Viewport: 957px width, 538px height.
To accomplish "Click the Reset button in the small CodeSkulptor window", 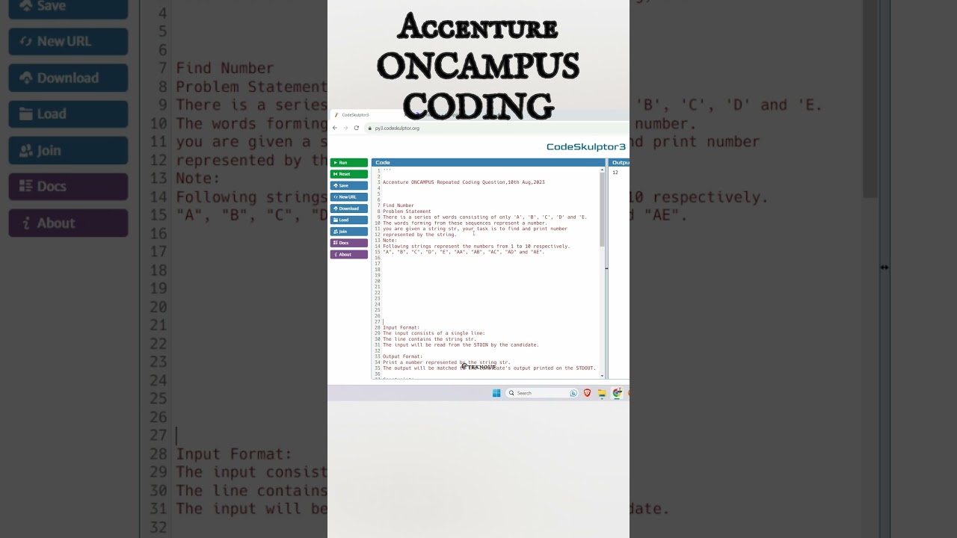I will click(348, 174).
